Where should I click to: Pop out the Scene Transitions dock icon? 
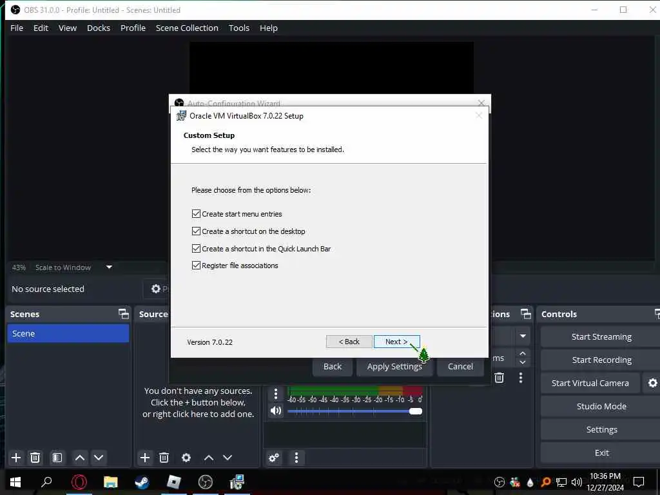click(x=526, y=314)
